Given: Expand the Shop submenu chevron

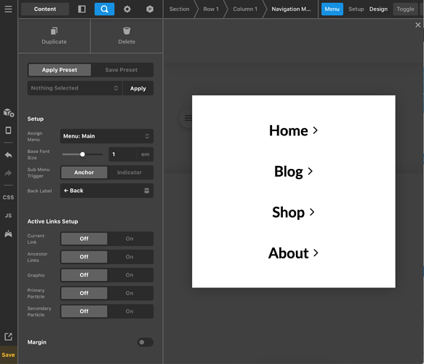Looking at the screenshot, I should coord(312,212).
